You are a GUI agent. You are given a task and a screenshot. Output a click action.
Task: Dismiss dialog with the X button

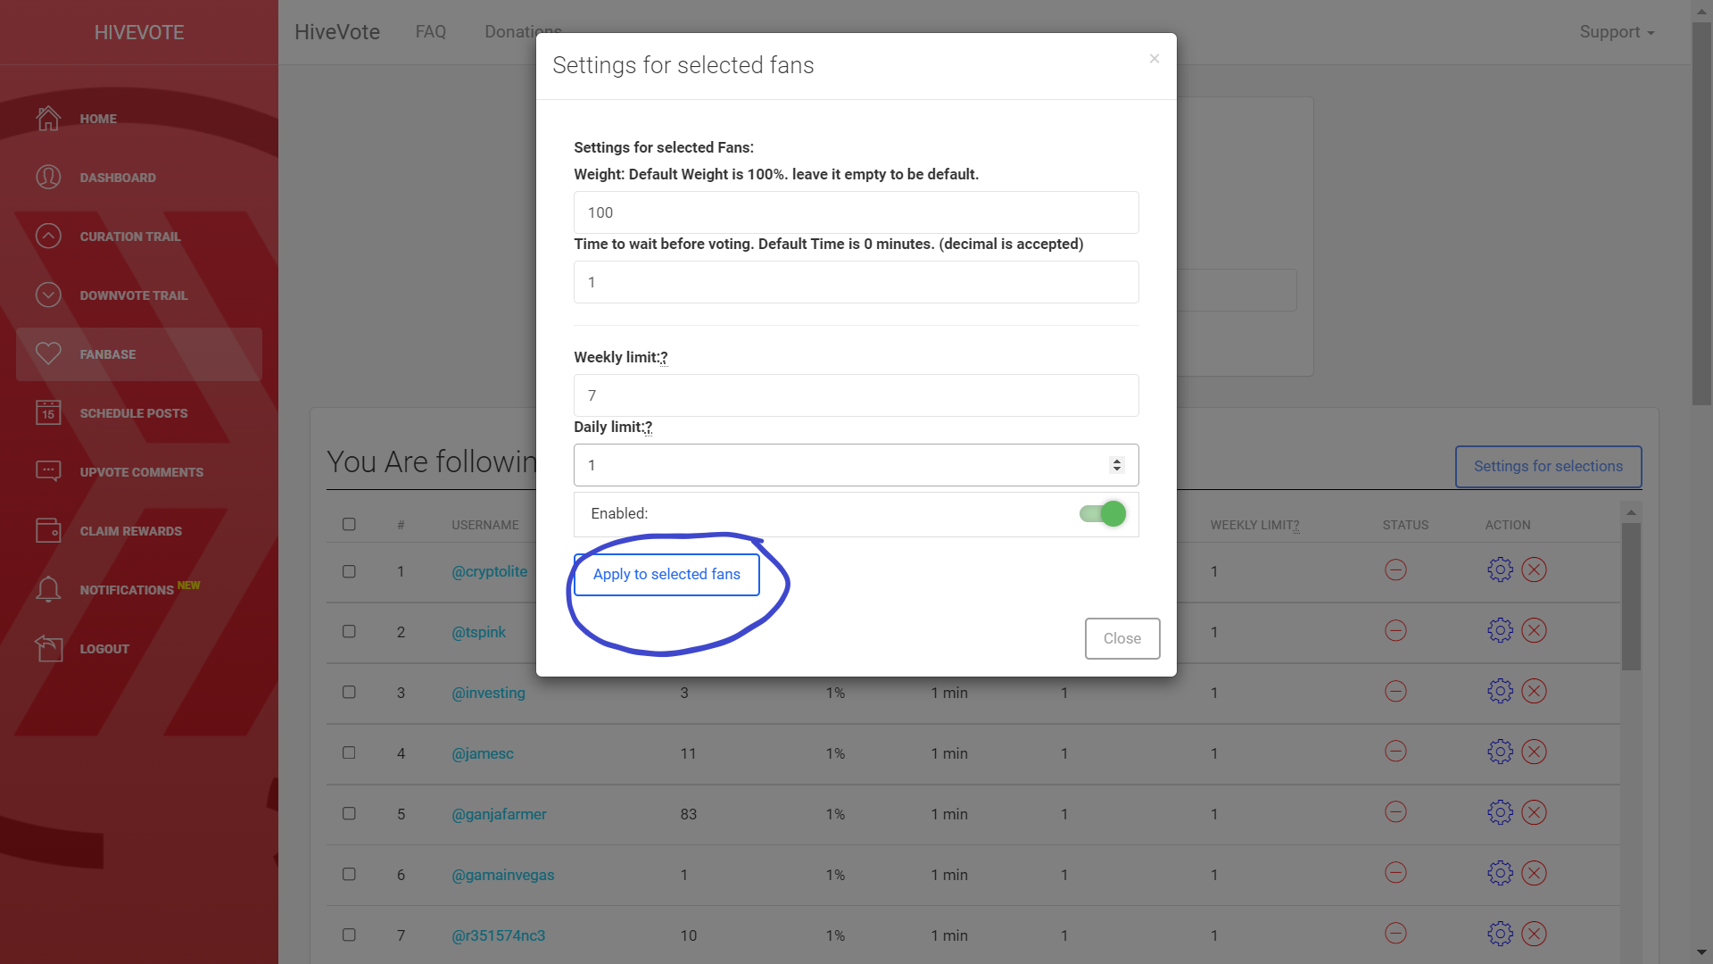click(1154, 58)
